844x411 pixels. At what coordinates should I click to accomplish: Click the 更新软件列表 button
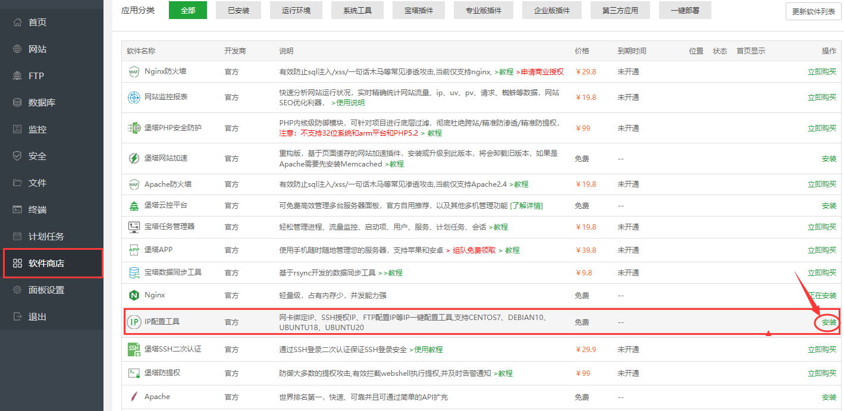pyautogui.click(x=814, y=11)
